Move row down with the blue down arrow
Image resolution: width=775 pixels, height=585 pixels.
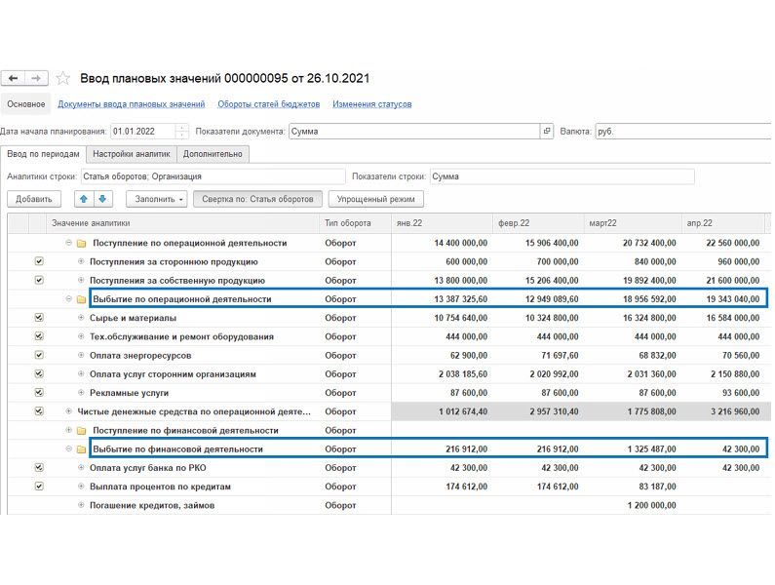pyautogui.click(x=102, y=199)
